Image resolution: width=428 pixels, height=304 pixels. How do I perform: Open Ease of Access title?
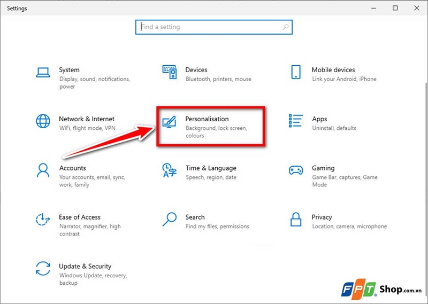(x=80, y=217)
